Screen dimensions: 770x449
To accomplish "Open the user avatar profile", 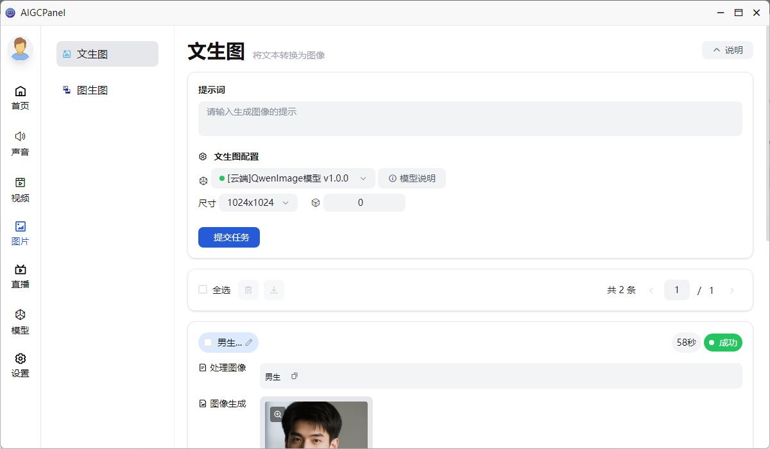I will tap(21, 49).
